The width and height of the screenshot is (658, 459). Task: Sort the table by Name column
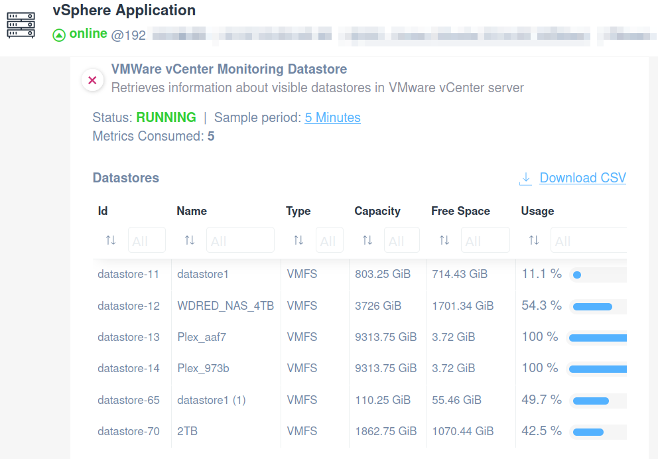pyautogui.click(x=190, y=240)
